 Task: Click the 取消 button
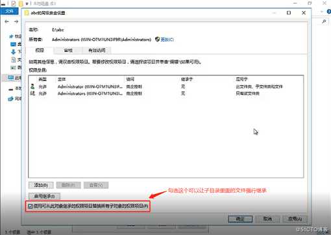(267, 219)
